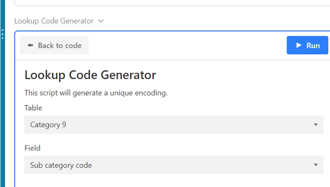Open the Table dropdown arrow
330x187 pixels.
coord(315,125)
